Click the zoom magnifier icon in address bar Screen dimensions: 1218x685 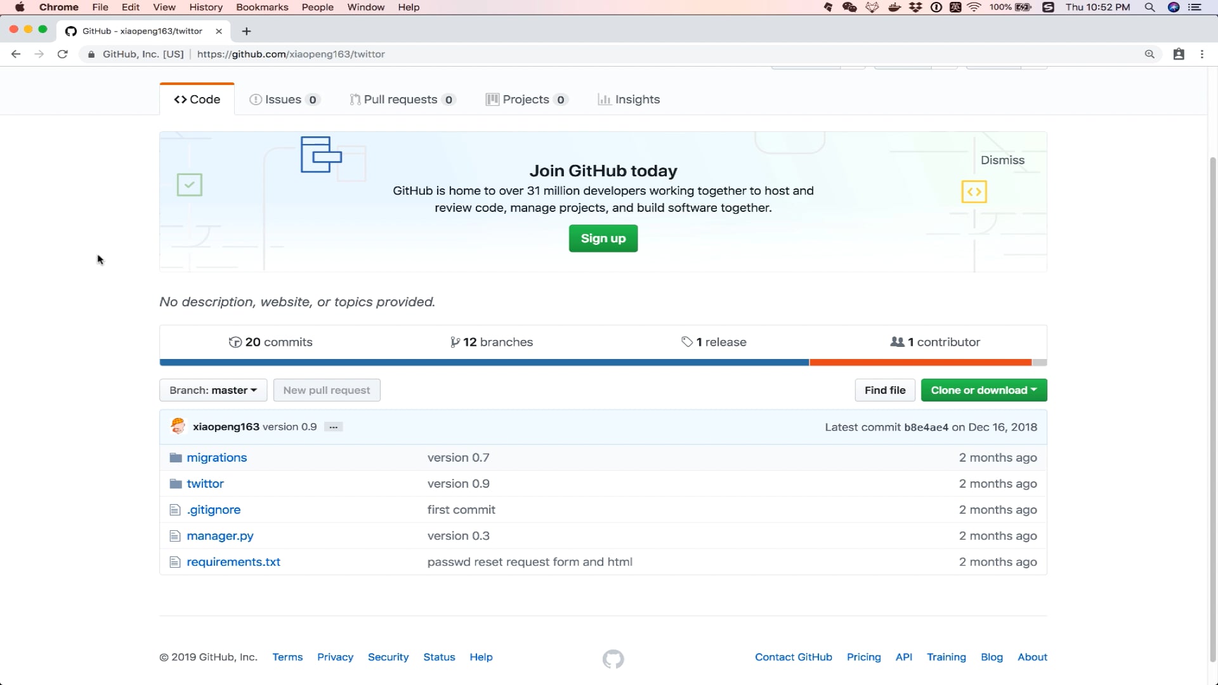1149,54
